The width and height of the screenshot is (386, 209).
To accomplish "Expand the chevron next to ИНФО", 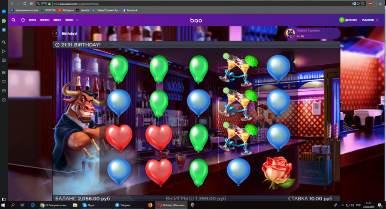I will pos(77,20).
